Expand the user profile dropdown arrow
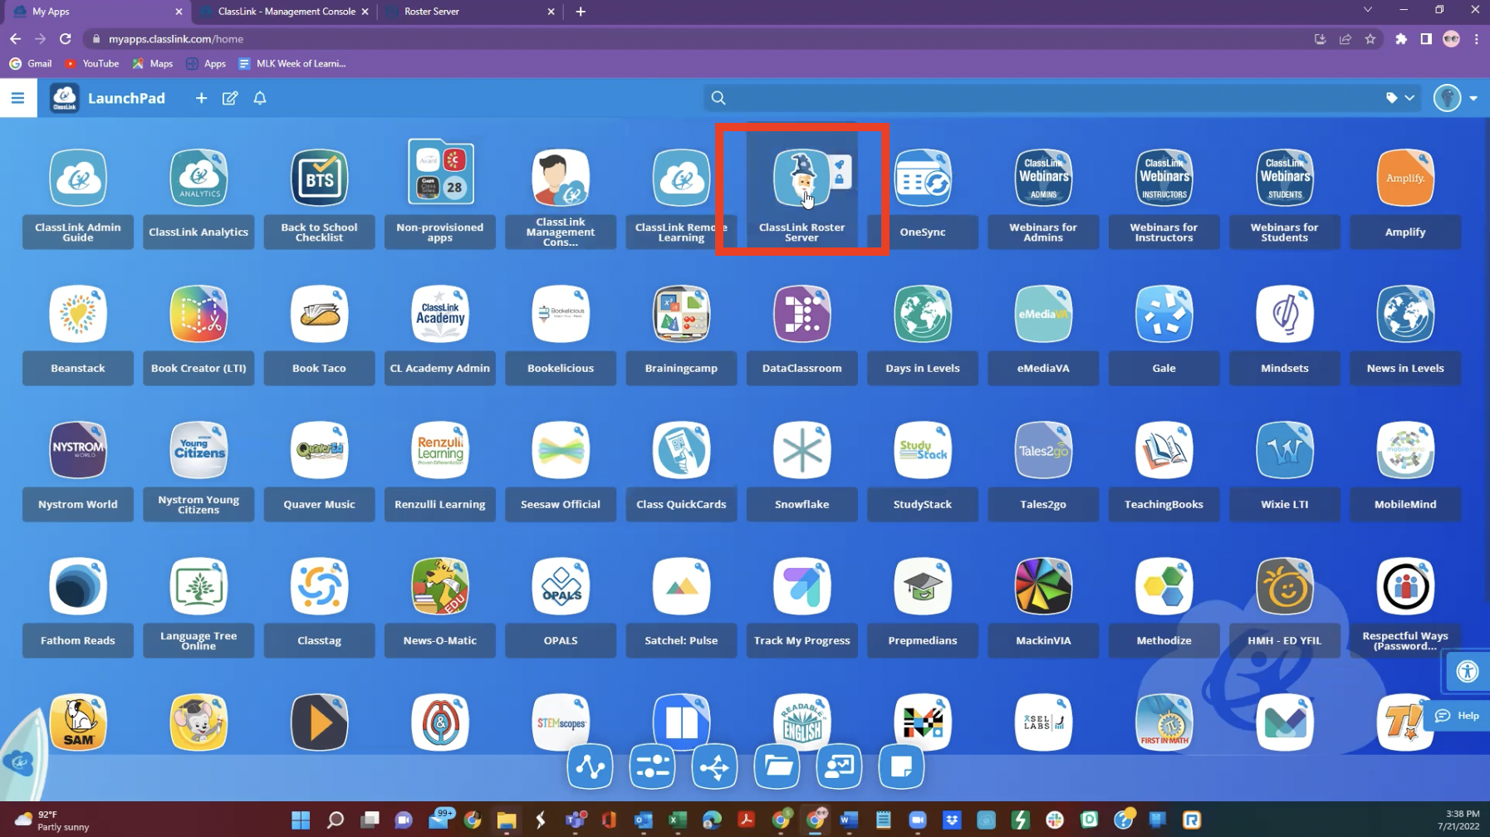The image size is (1490, 837). [x=1473, y=98]
